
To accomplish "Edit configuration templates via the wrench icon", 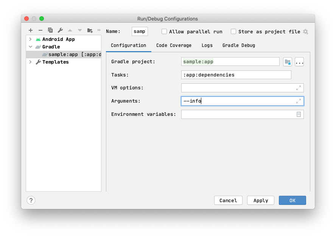I will [x=60, y=30].
